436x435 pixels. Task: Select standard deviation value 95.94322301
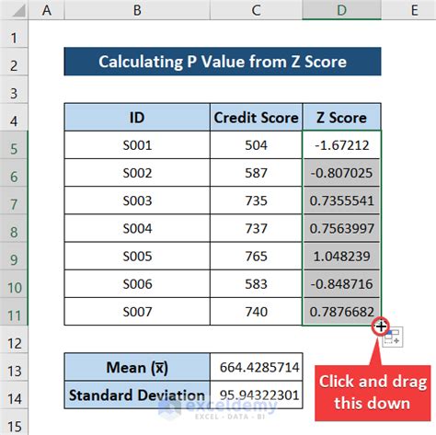(257, 395)
